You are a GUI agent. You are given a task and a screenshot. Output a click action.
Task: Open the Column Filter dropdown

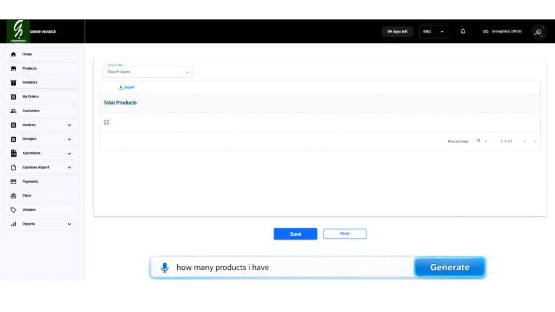coord(147,72)
